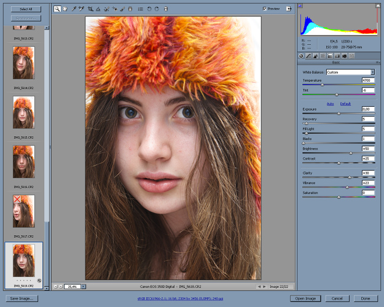Select the Zoom tool in toolbar
This screenshot has width=384, height=307.
click(57, 9)
